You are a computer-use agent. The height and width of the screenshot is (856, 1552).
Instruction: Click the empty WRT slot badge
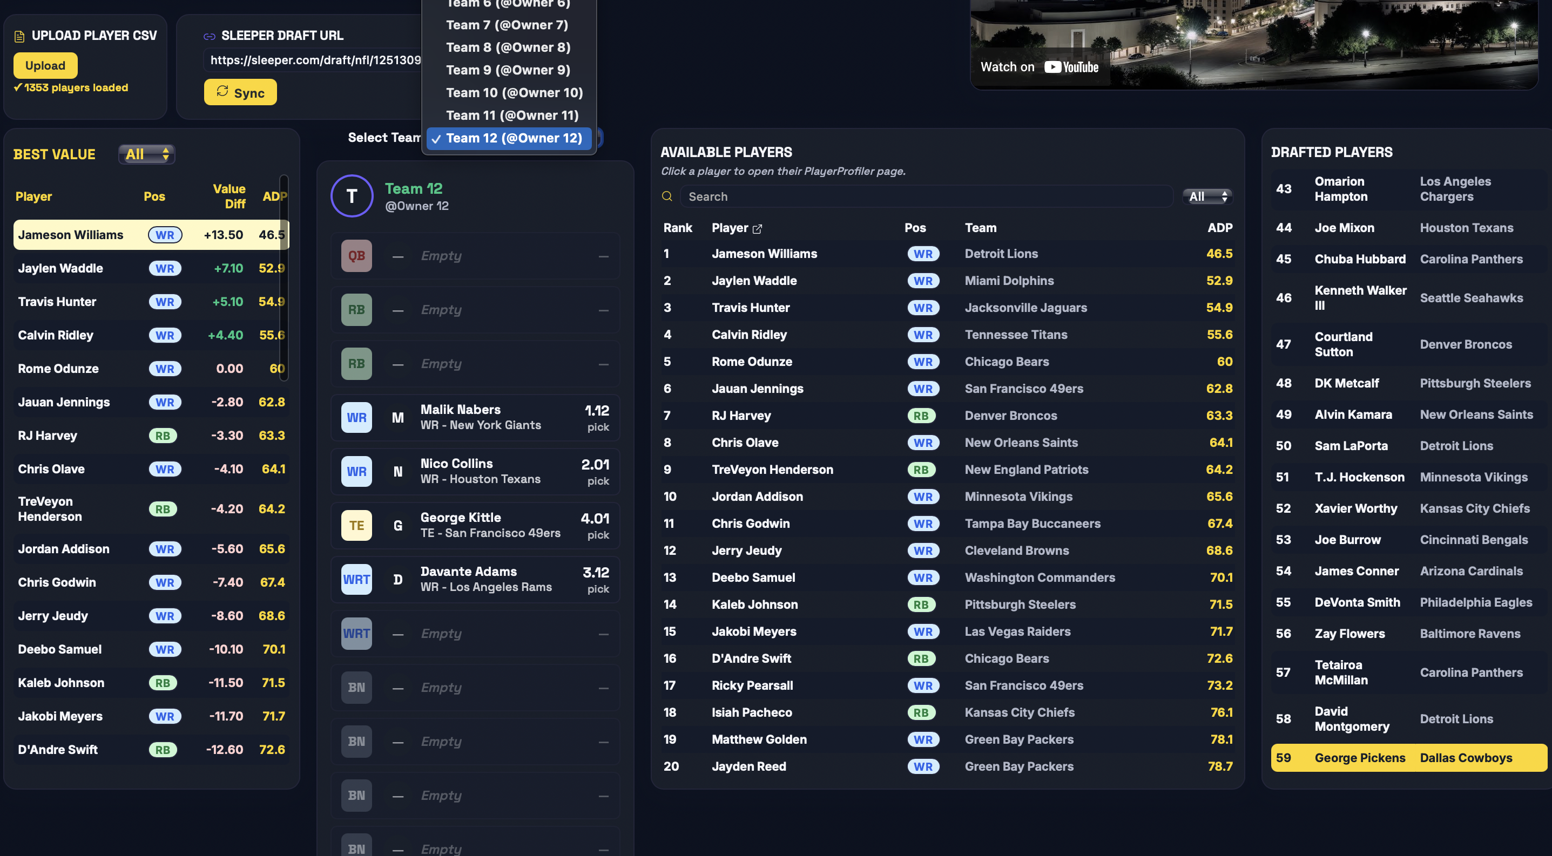(356, 633)
